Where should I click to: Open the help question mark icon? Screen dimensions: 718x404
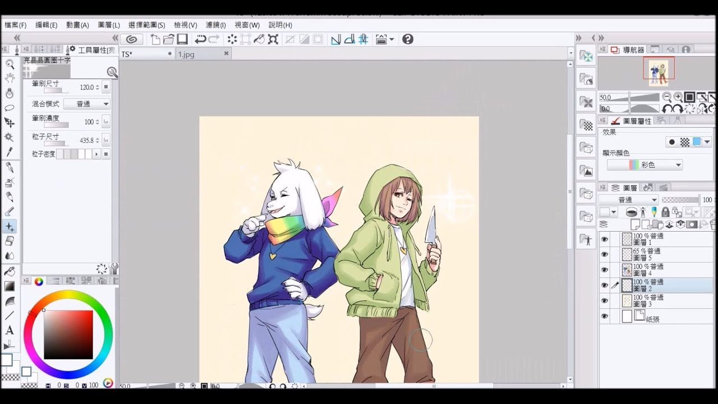pyautogui.click(x=408, y=39)
